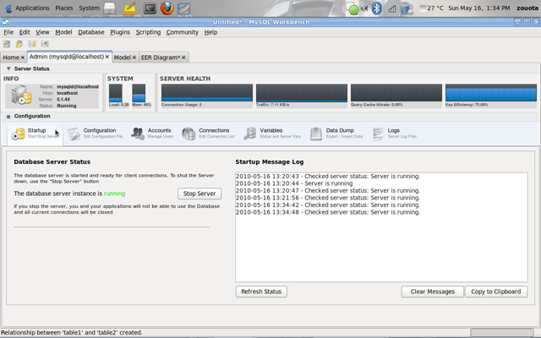Click Copy to Clipboard button
Screen dimensions: 541x338
pyautogui.click(x=496, y=292)
